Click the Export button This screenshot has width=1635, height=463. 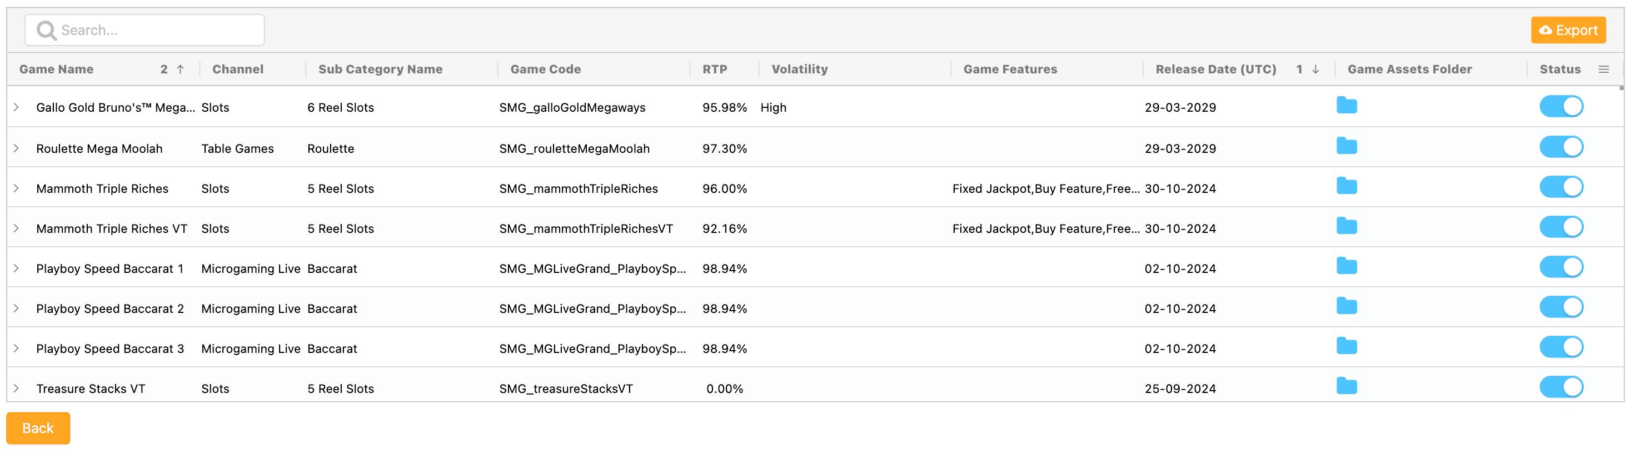1568,30
